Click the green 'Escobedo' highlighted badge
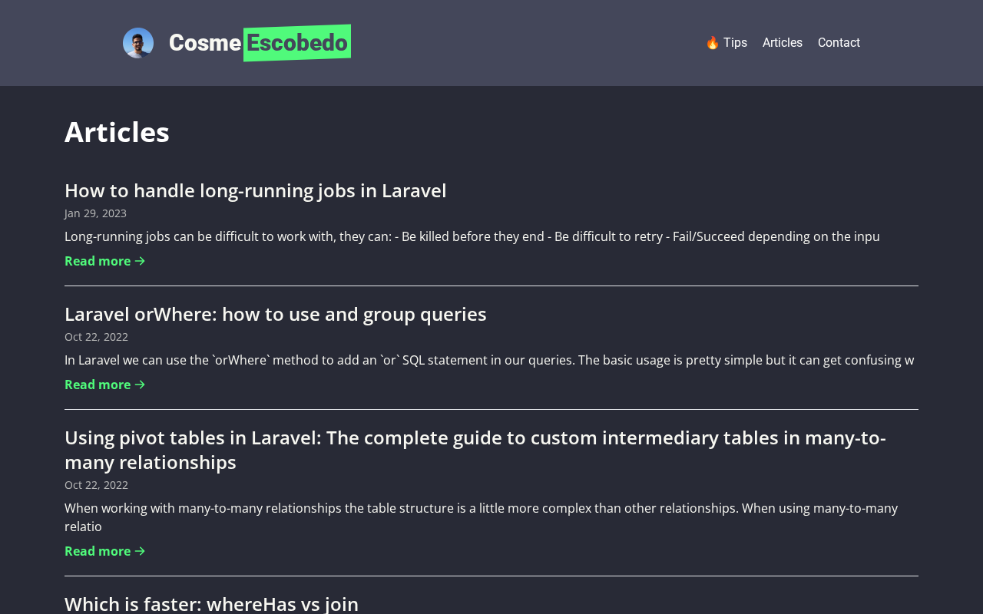The width and height of the screenshot is (983, 614). (297, 43)
